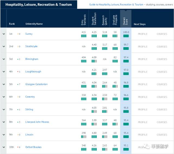Open the Stirling university link
Viewport: 174px width, 154px height.
coord(29,109)
